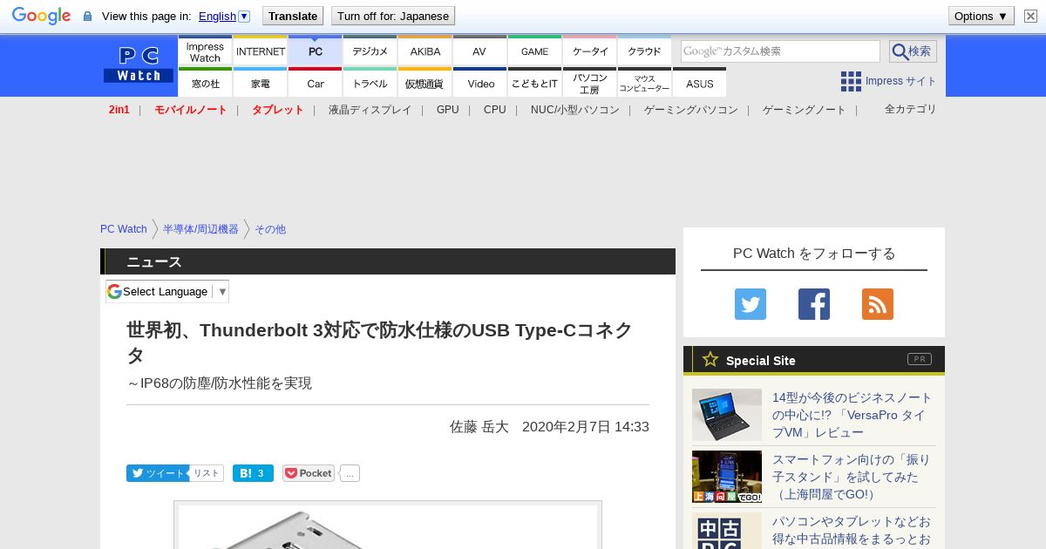Open the Select Language dropdown
Viewport: 1046px width, 549px height.
pos(167,292)
